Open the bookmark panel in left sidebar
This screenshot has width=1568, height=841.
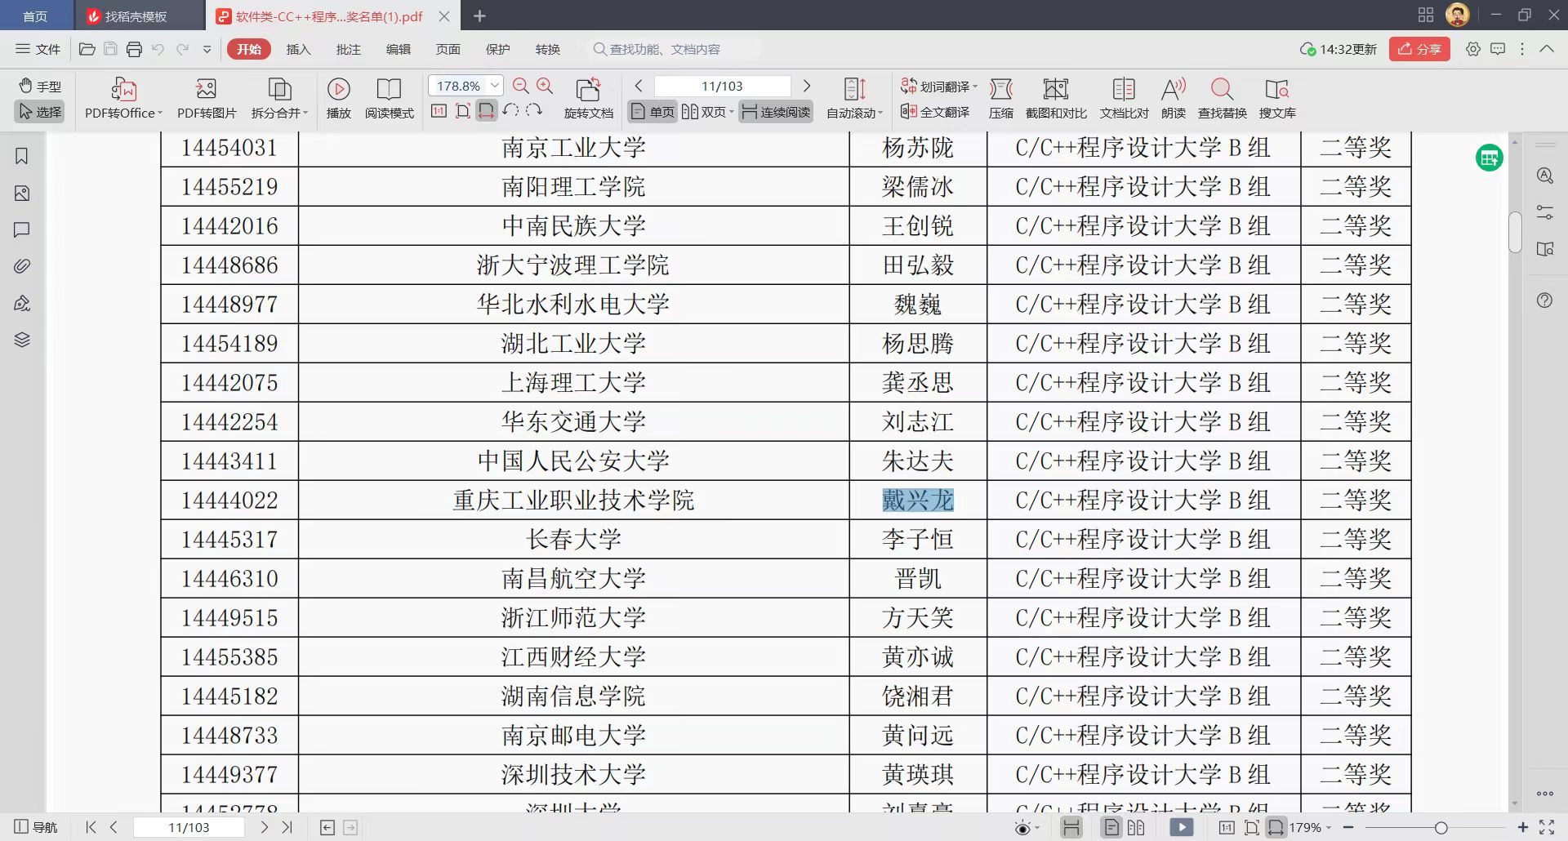[x=22, y=156]
